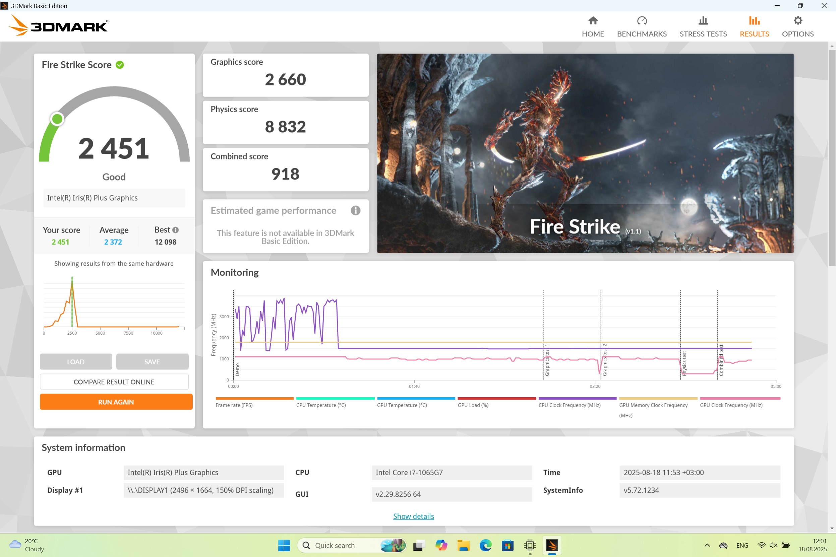Open Copilot from the taskbar

tap(441, 545)
